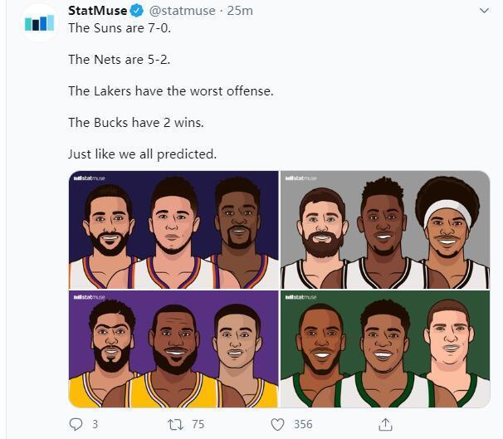The width and height of the screenshot is (503, 439).
Task: Click the statmuse watermark on the Suns image
Action: click(90, 178)
